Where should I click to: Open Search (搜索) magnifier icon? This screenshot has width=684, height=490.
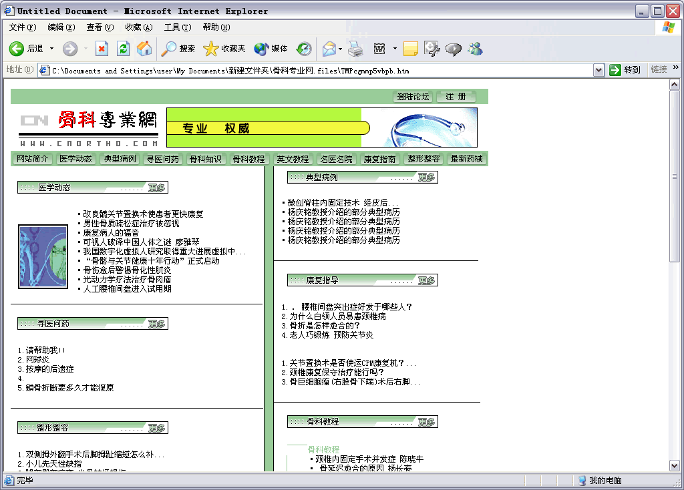[x=168, y=49]
